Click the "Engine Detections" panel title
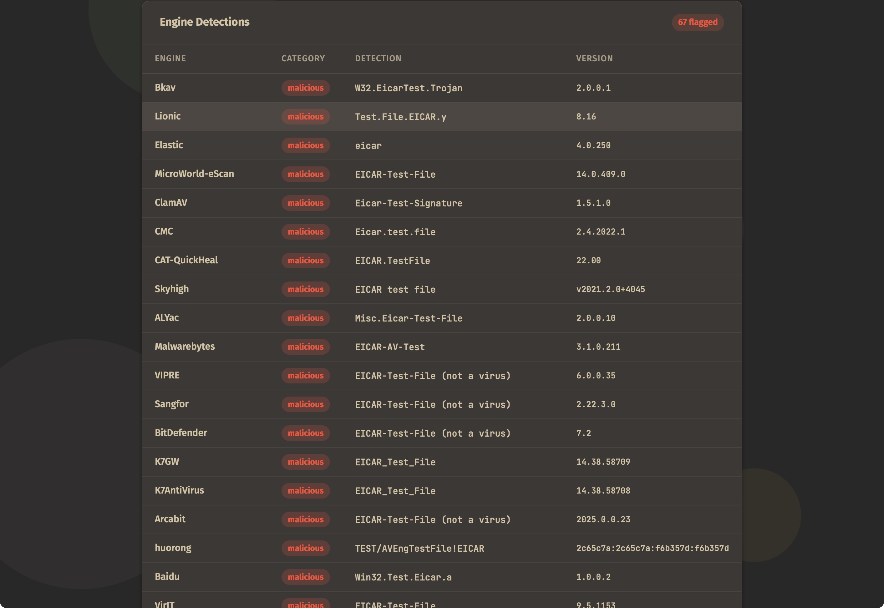This screenshot has width=884, height=608. (204, 22)
